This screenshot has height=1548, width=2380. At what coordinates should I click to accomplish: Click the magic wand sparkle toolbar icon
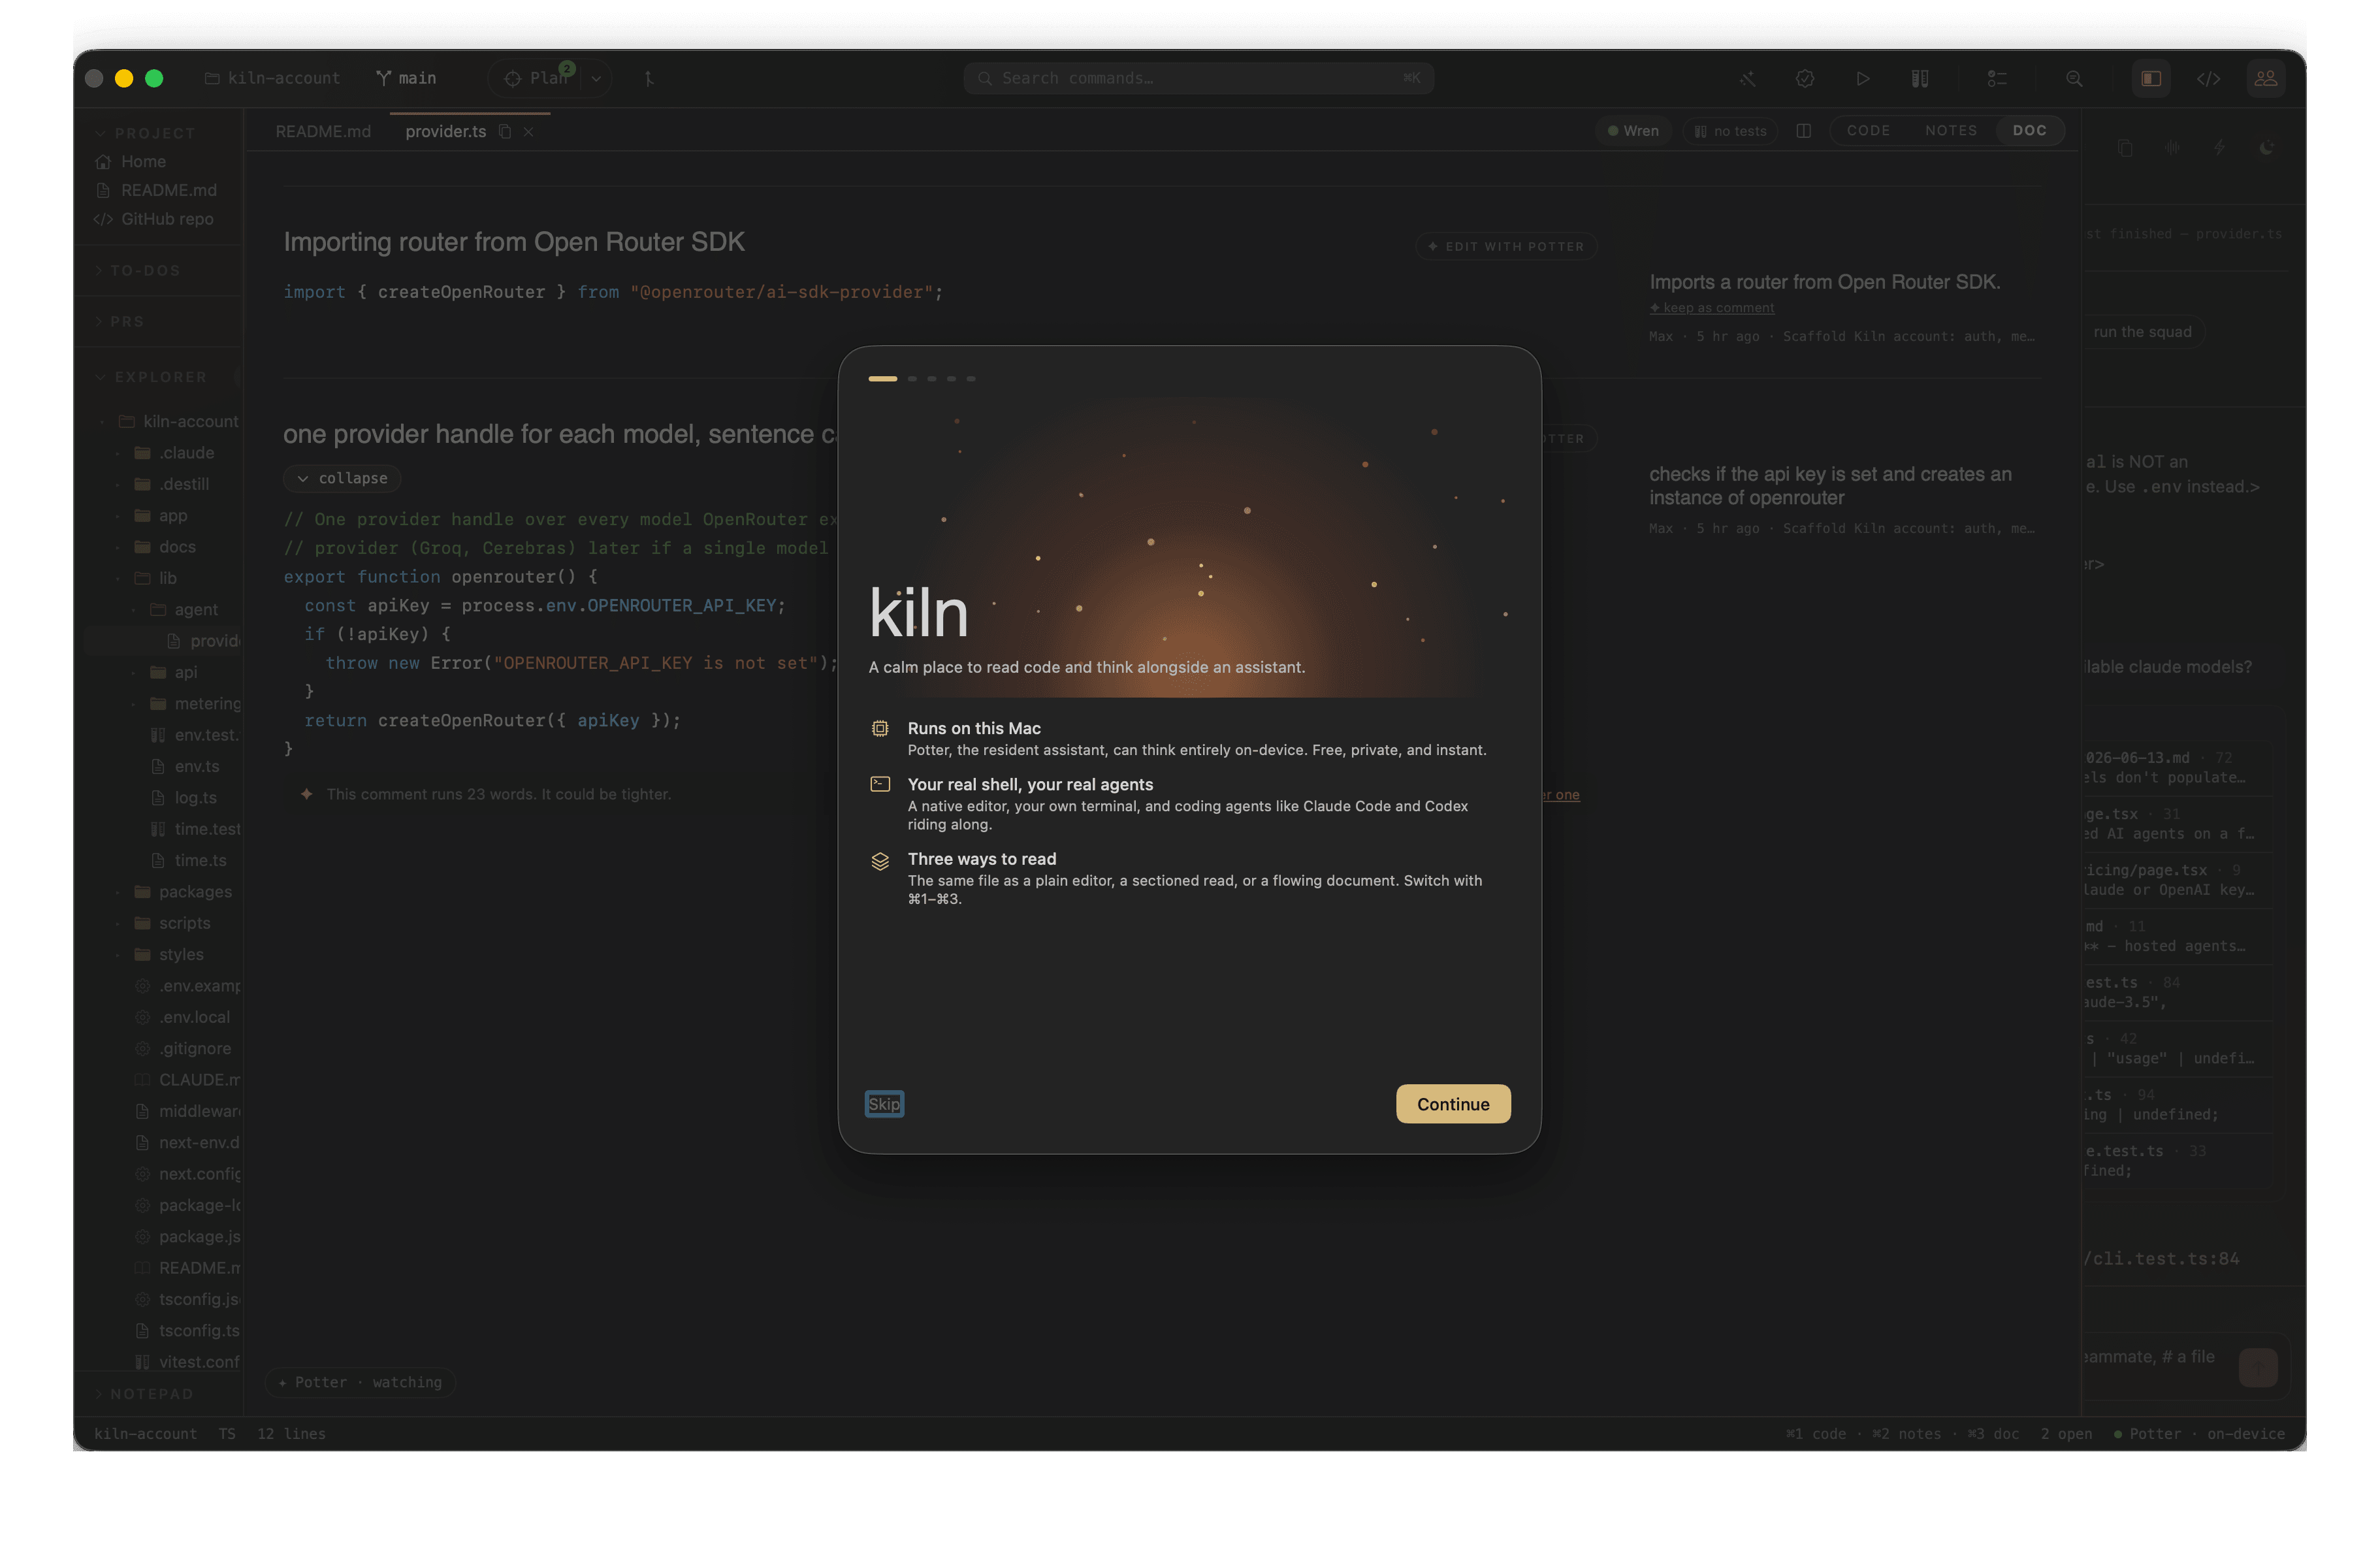(x=1747, y=78)
